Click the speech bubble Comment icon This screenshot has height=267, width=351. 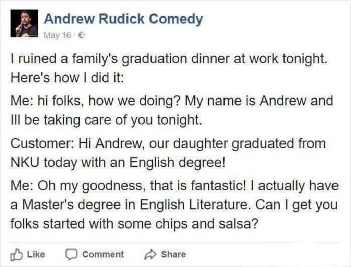pyautogui.click(x=72, y=255)
